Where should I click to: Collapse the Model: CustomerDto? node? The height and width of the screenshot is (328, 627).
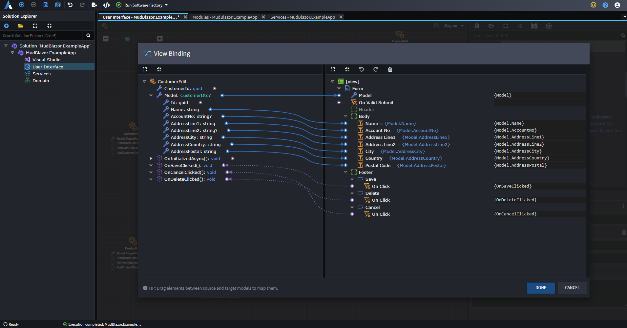tap(151, 95)
